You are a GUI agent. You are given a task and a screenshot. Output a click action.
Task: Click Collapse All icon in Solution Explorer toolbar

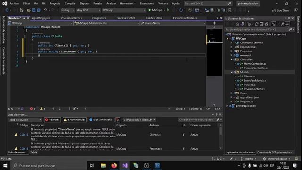261,24
